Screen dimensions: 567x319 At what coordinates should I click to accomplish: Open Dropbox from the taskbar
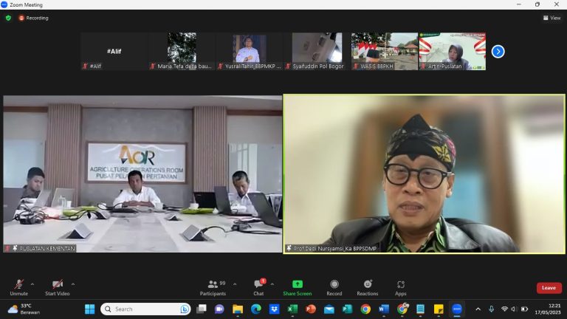275,309
